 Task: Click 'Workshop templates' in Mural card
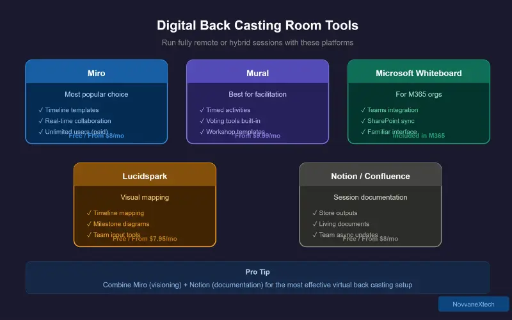pyautogui.click(x=236, y=131)
